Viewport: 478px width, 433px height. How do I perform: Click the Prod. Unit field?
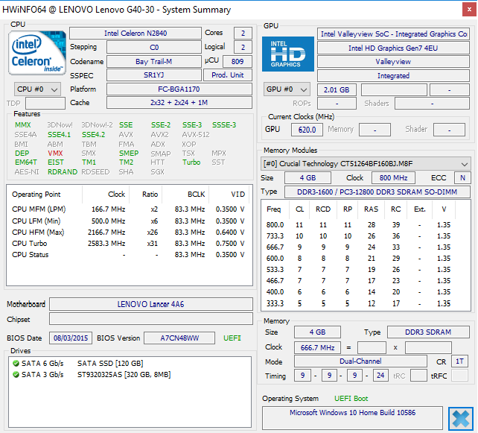227,75
